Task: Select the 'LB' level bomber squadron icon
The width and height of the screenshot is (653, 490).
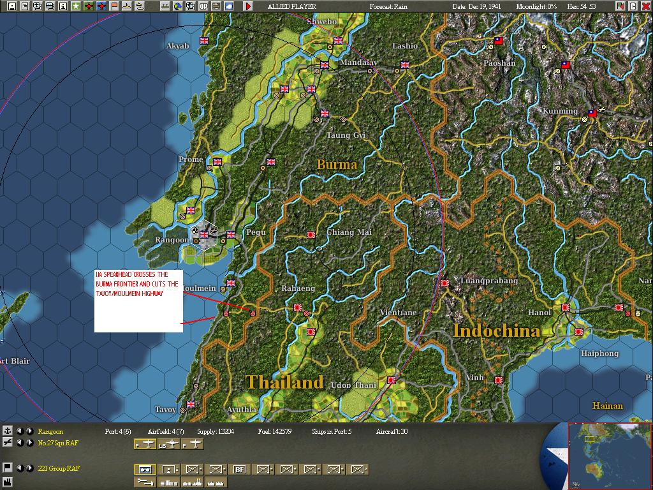Action: pos(168,444)
